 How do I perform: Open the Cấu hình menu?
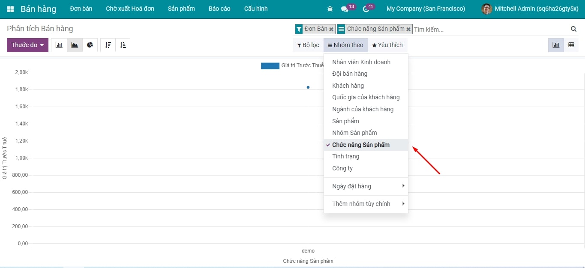tap(256, 9)
